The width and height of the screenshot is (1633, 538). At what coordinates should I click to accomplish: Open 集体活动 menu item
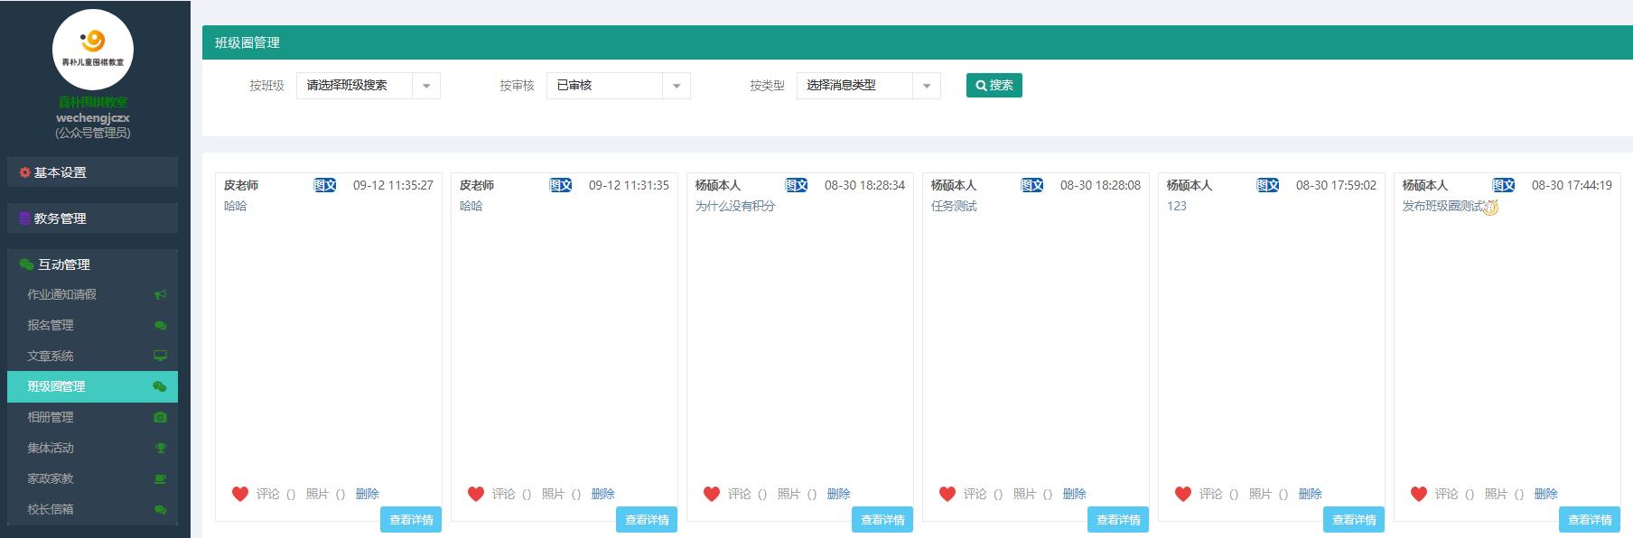pos(93,448)
